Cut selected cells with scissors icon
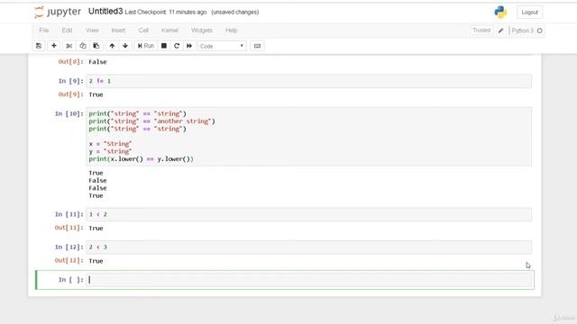This screenshot has width=577, height=324. (69, 46)
